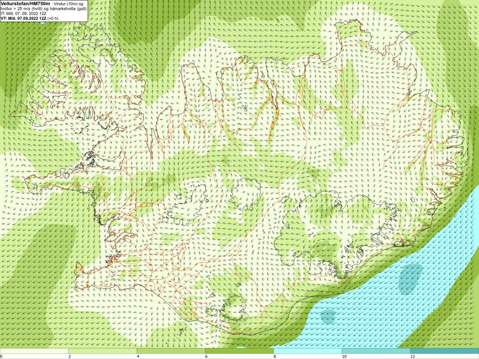This screenshot has height=359, width=479.
Task: Click the pale 0–2 m/s legend color segment
Action: click(x=34, y=351)
